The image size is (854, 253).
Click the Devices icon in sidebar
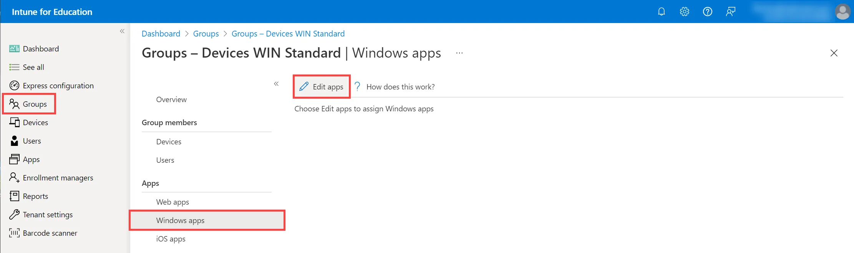[14, 122]
